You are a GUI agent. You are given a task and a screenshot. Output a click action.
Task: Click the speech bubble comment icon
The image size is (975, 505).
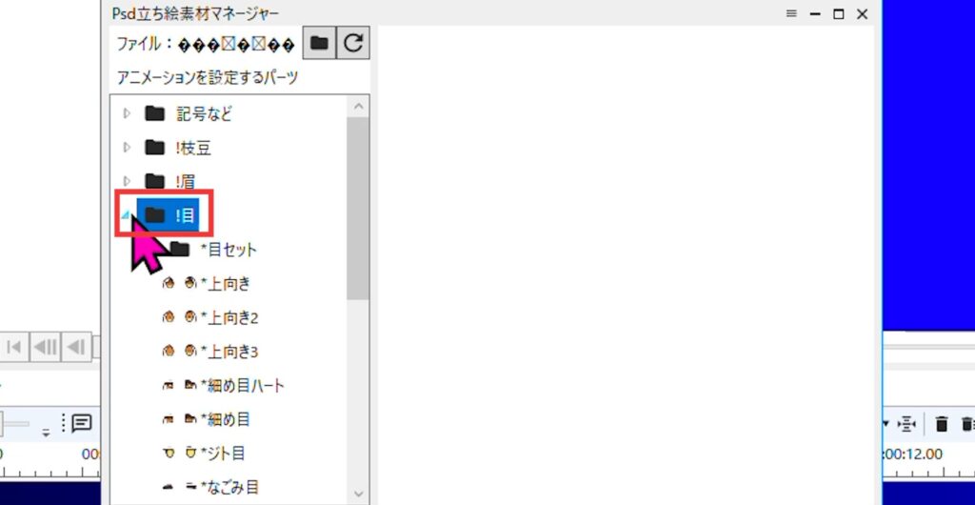click(81, 423)
